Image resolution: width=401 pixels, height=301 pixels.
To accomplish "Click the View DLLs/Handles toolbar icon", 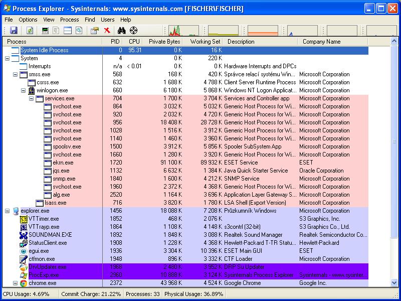I will point(79,31).
